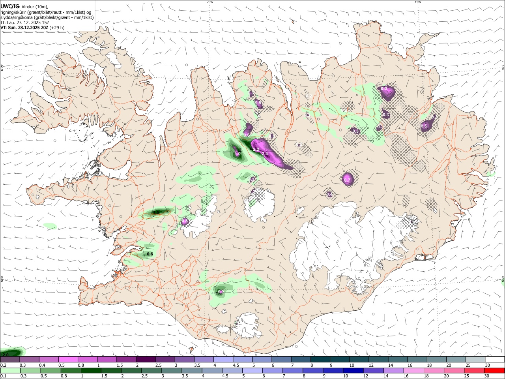Pick the light pink swatch labeled 16, lower row

(414, 371)
